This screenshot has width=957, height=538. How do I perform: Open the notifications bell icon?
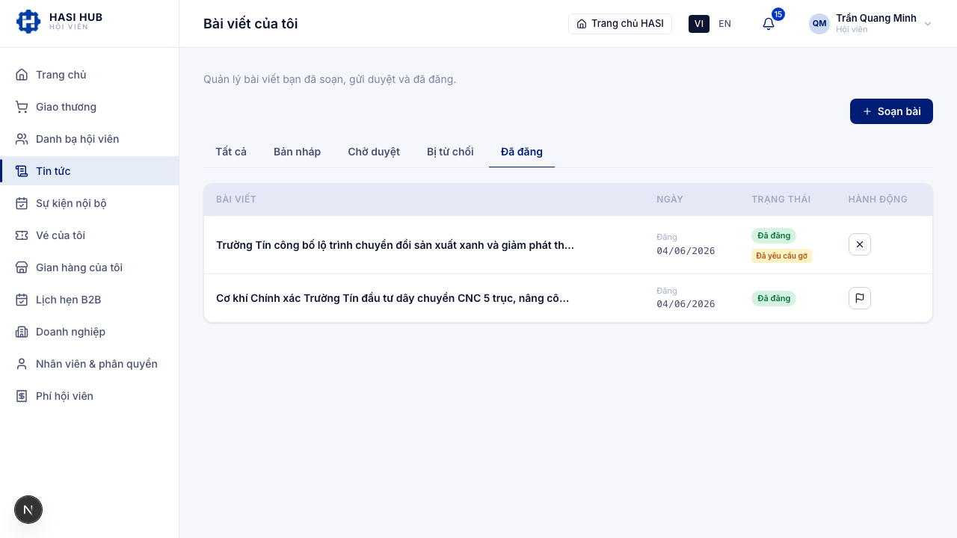[769, 24]
